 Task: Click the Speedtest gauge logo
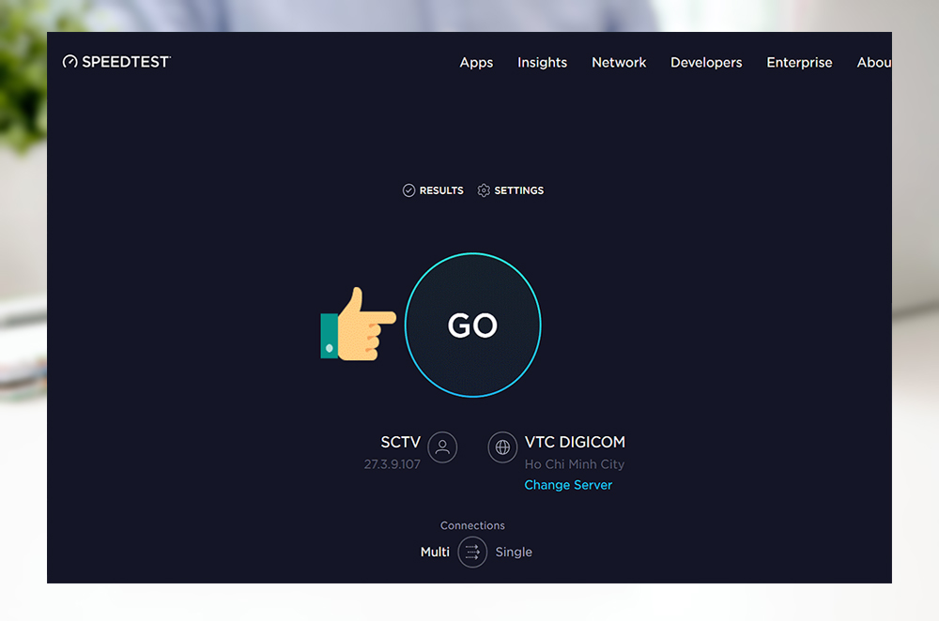coord(70,62)
